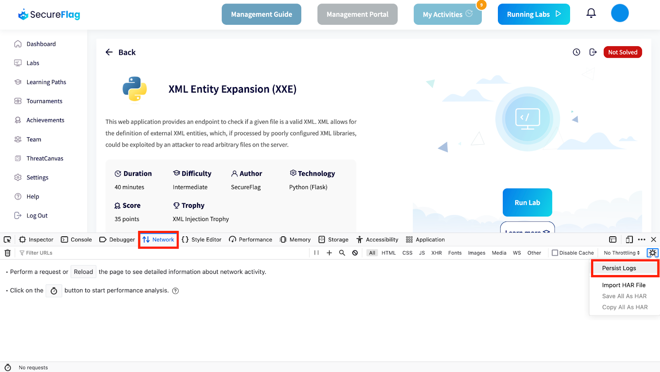Click the Reload button in Network panel
660x372 pixels.
83,272
